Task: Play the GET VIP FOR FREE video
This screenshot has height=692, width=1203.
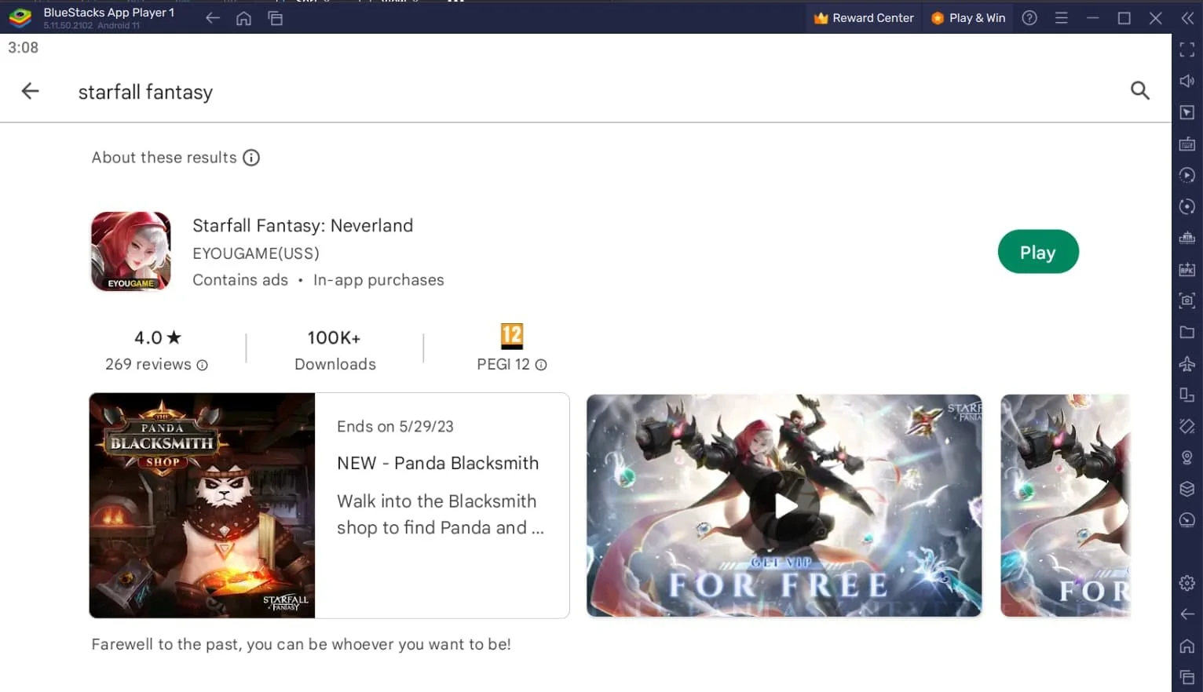Action: click(x=784, y=505)
